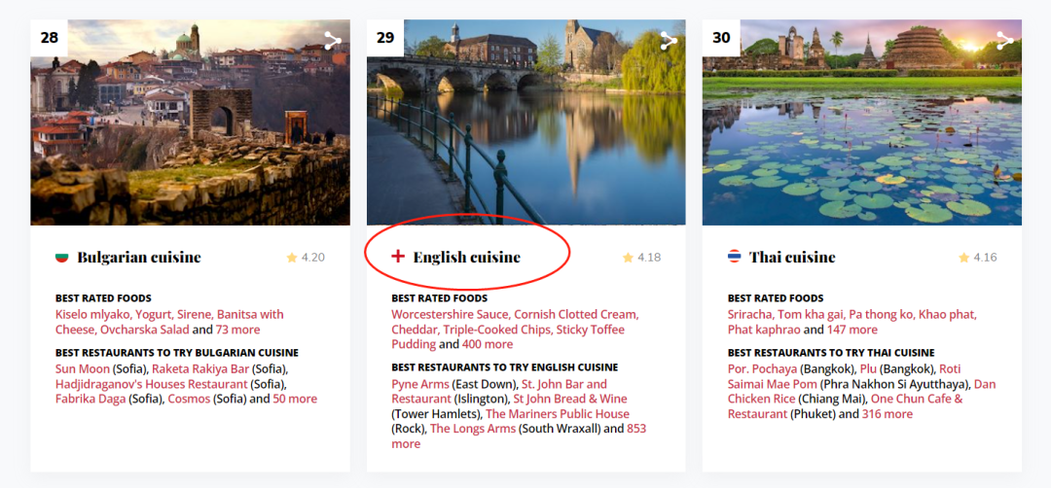Open the Fabrika Daga restaurant link
This screenshot has width=1051, height=488.
[91, 400]
